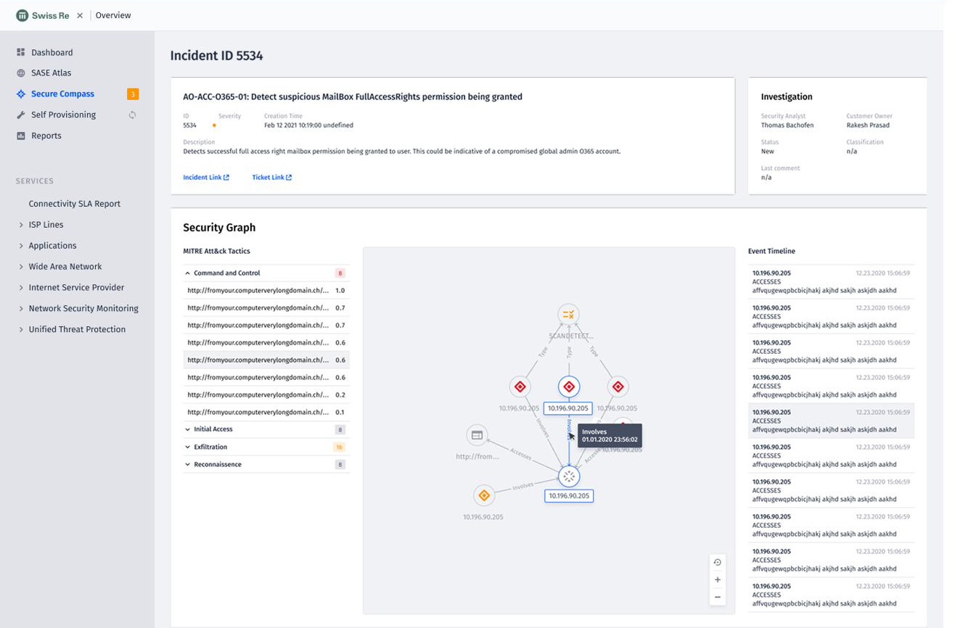Expand ISP Lines service
Image resolution: width=955 pixels, height=628 pixels.
(46, 225)
